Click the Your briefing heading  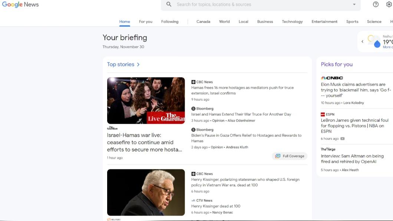point(125,37)
